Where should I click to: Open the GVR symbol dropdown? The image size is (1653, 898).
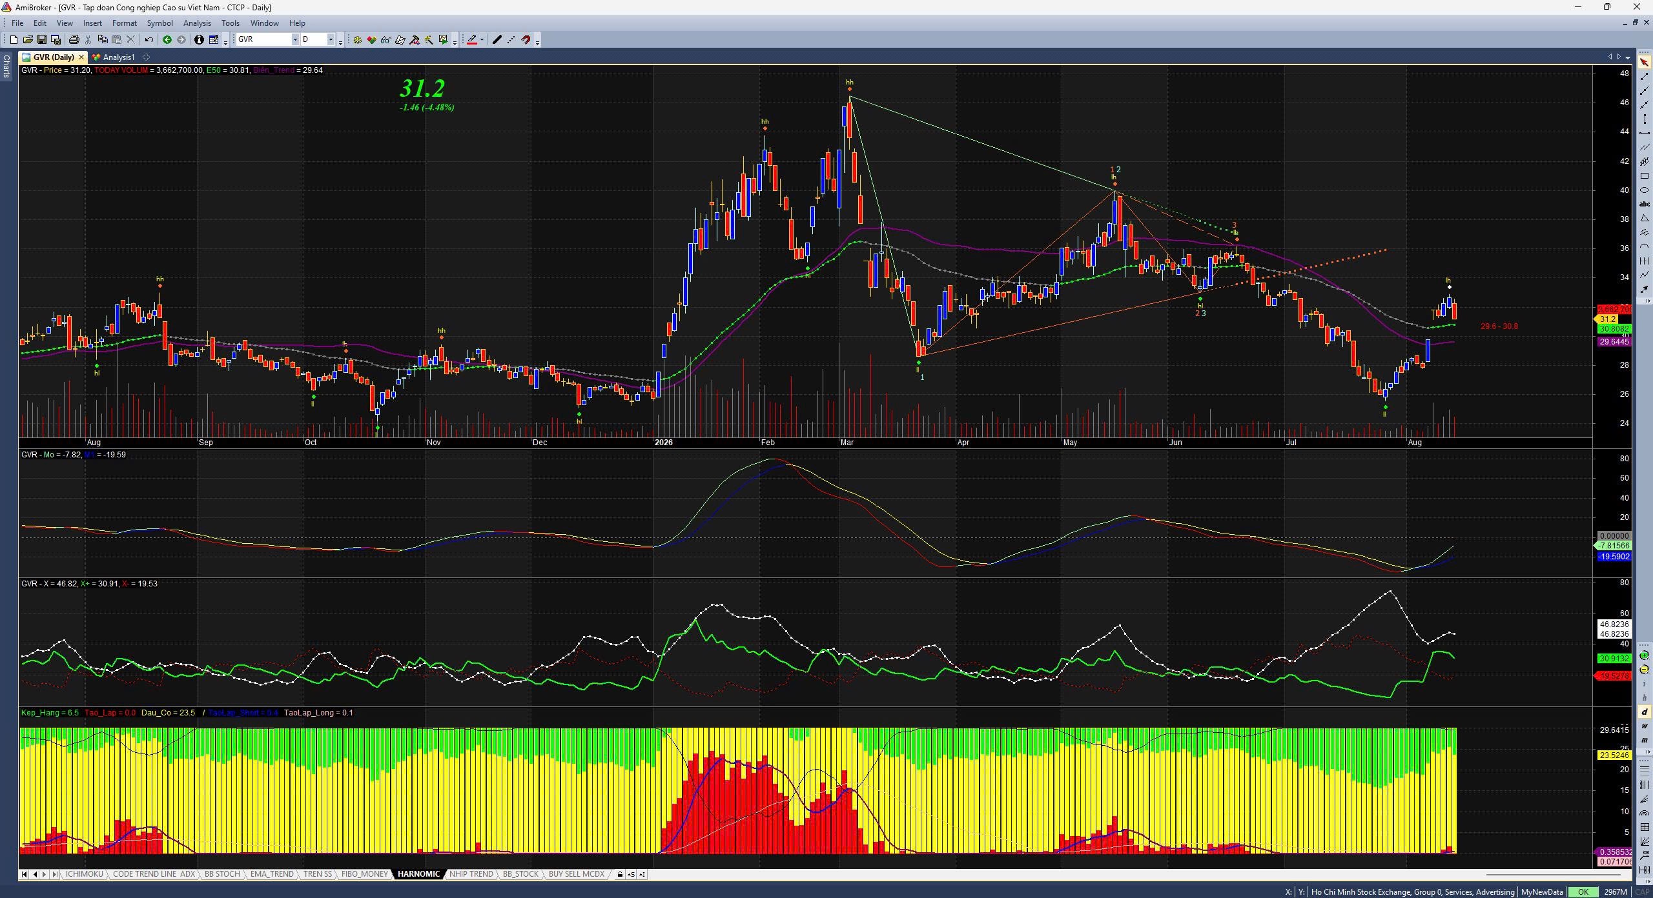pos(295,40)
